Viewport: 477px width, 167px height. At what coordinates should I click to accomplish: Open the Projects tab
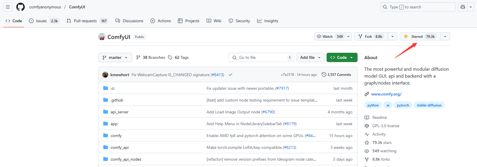(x=189, y=21)
